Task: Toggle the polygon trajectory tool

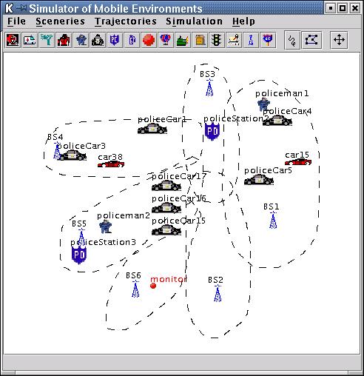Action: click(x=311, y=40)
